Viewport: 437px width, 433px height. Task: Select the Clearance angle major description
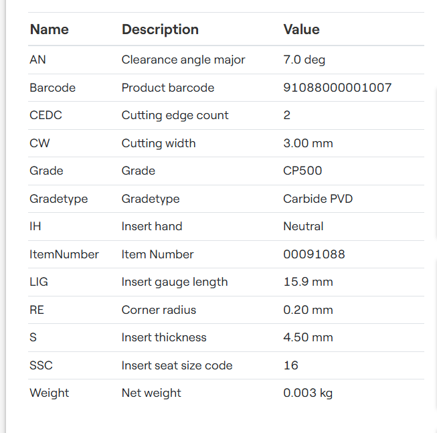click(183, 60)
